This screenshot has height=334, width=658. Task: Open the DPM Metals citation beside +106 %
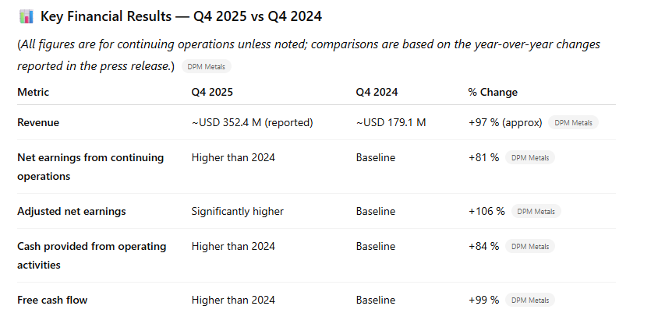point(536,211)
